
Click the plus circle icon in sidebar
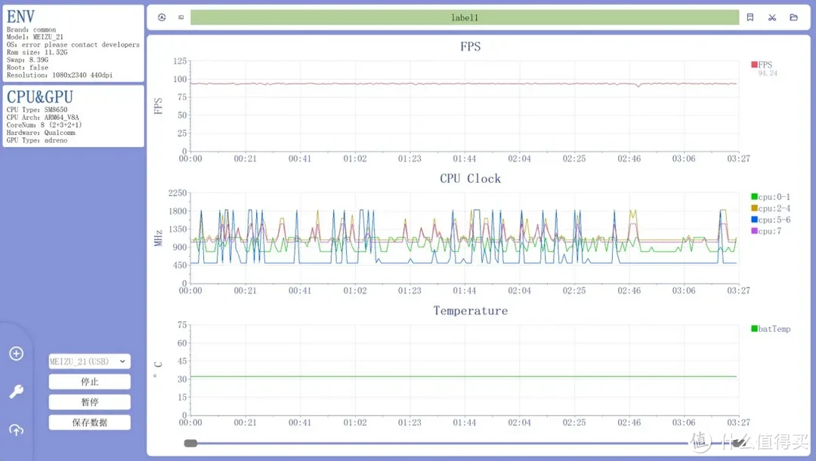point(16,354)
